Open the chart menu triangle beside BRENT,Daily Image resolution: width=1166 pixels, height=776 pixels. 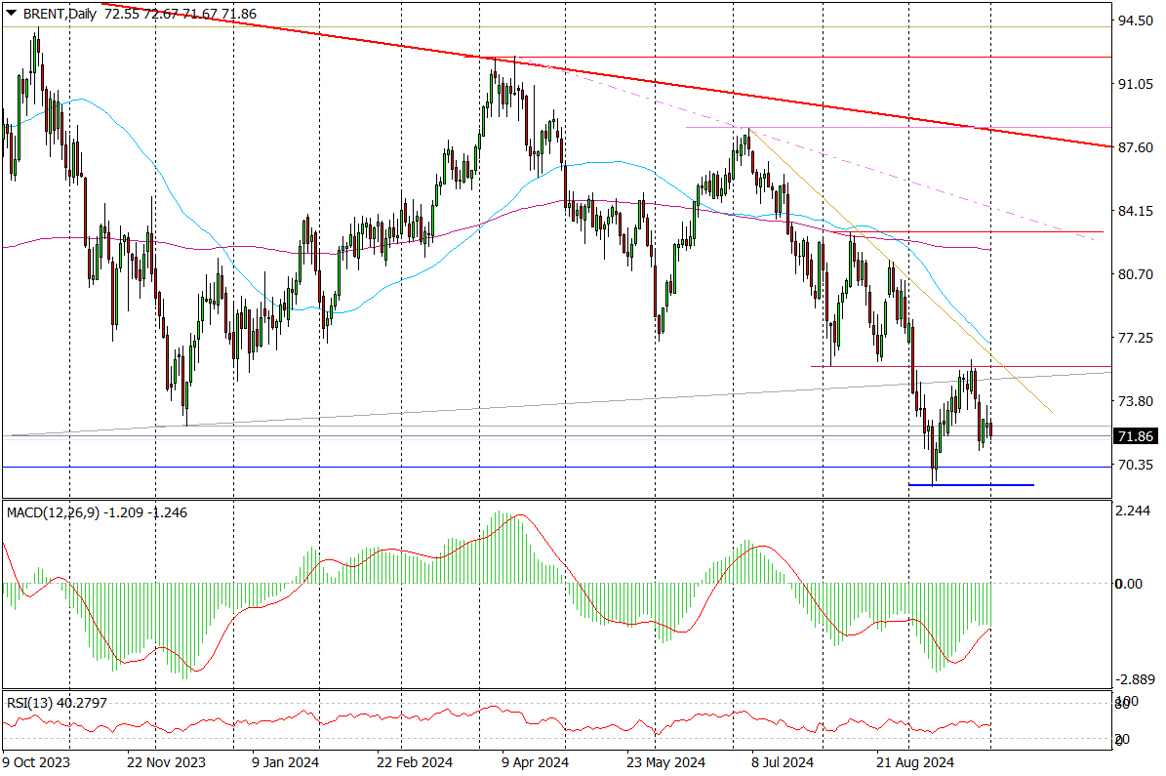coord(11,13)
